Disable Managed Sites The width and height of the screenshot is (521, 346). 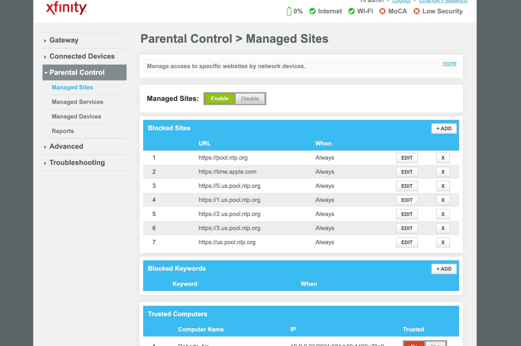(250, 99)
